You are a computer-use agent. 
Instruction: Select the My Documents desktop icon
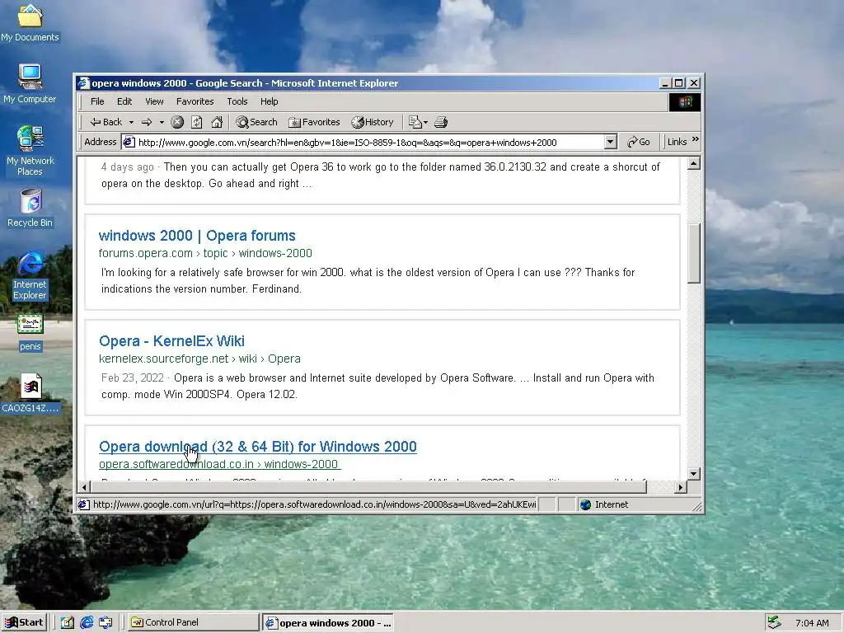click(30, 24)
